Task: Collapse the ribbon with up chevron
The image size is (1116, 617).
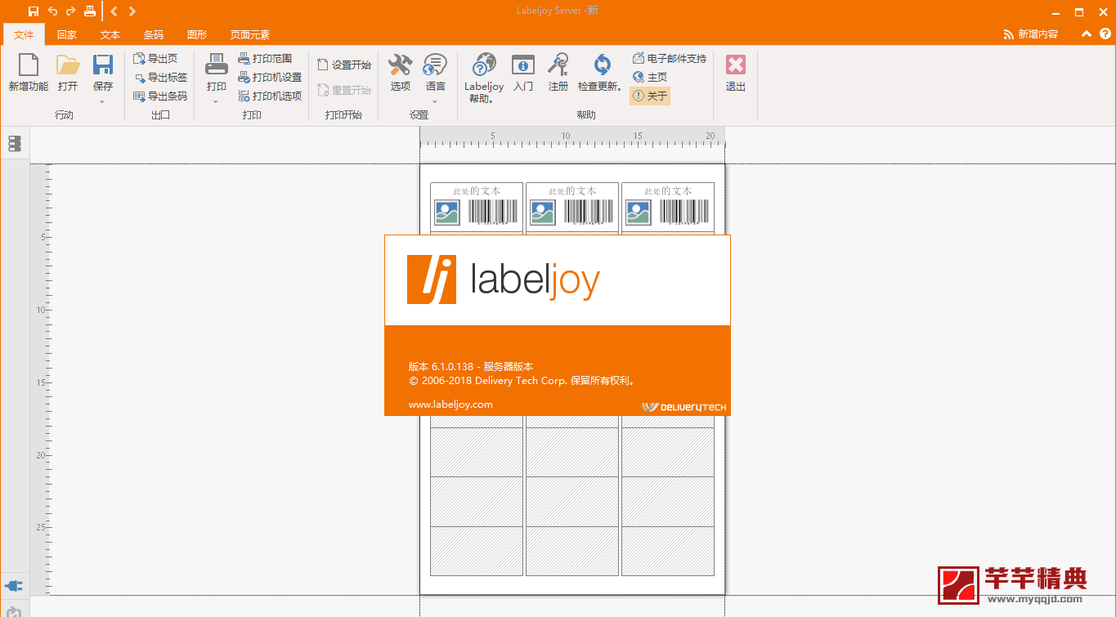Action: (x=1086, y=34)
